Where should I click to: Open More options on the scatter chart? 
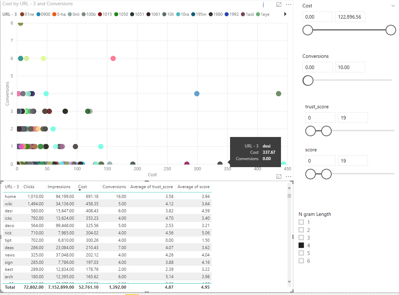[x=289, y=5]
